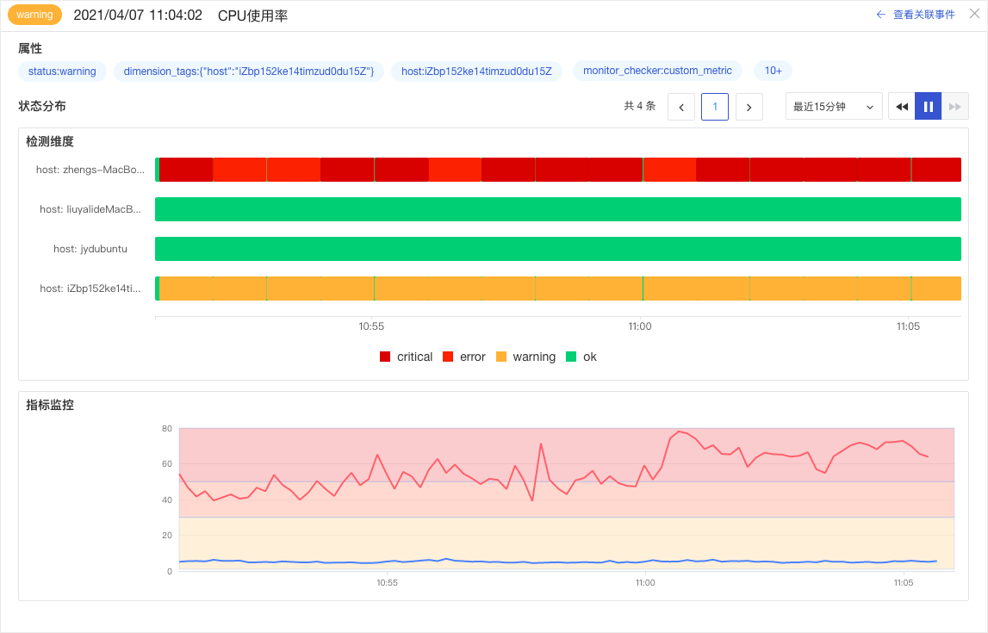Screen dimensions: 988x633
Task: Click the host:iZbp152ke14timzud0du15Z tag
Action: (x=476, y=71)
